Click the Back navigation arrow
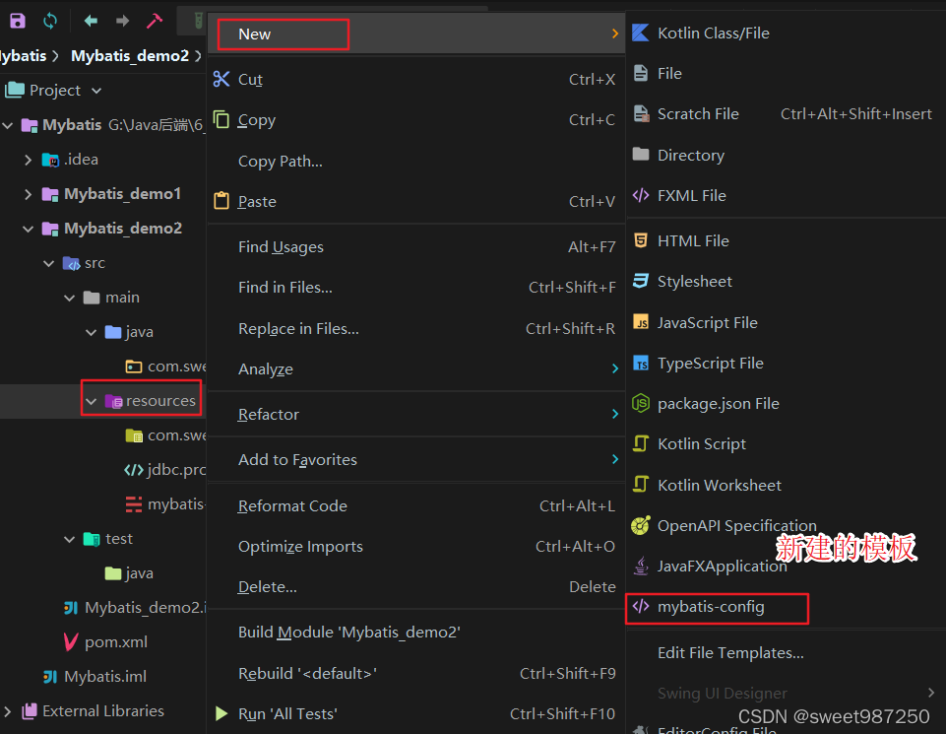 coord(92,21)
